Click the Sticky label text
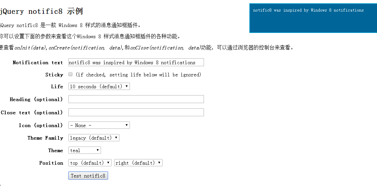 click(54, 74)
